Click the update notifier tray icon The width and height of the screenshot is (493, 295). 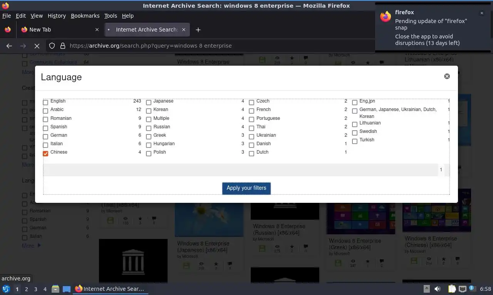472,288
